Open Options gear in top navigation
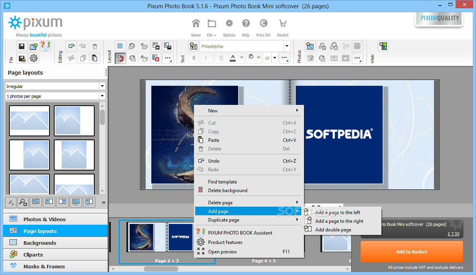The width and height of the screenshot is (476, 275). pos(229,28)
